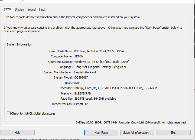The height and width of the screenshot is (140, 195).
Task: Click the Current Date/Time value
Action: point(99,51)
